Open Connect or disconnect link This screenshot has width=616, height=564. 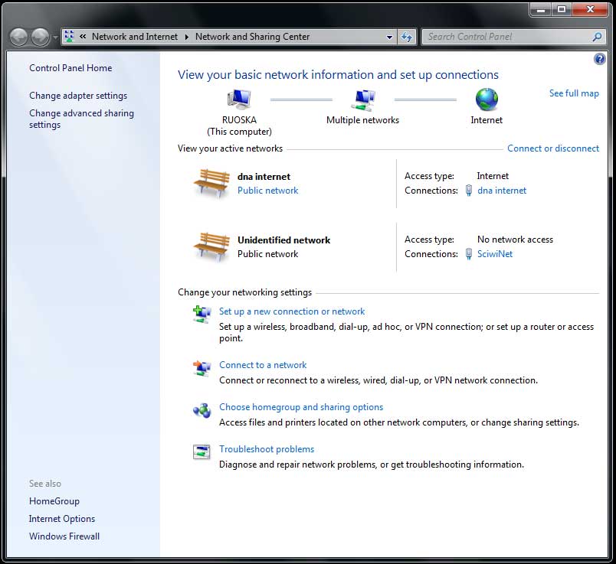click(553, 148)
